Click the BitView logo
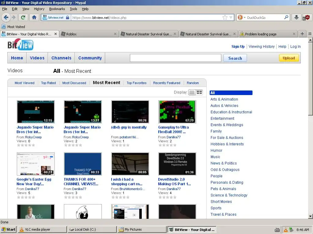This screenshot has width=313, height=234. coord(20,44)
